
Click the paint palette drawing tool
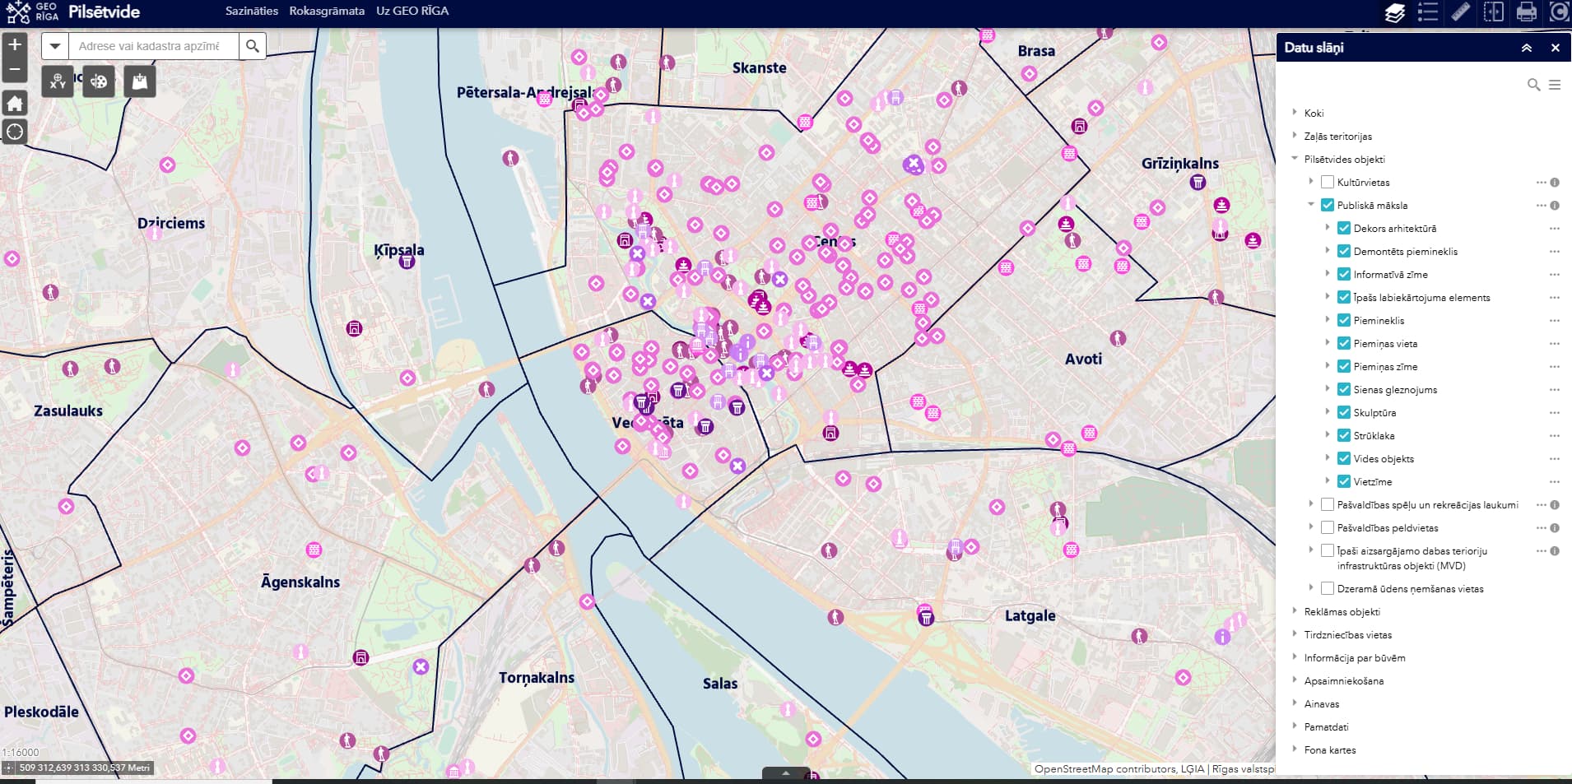coord(99,81)
